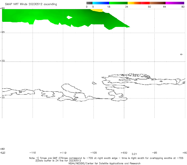Viewport: 187px width, 165px height.
Task: Click the title 'SMAP NRT Winds 20230512 ascending'
Action: [31, 4]
